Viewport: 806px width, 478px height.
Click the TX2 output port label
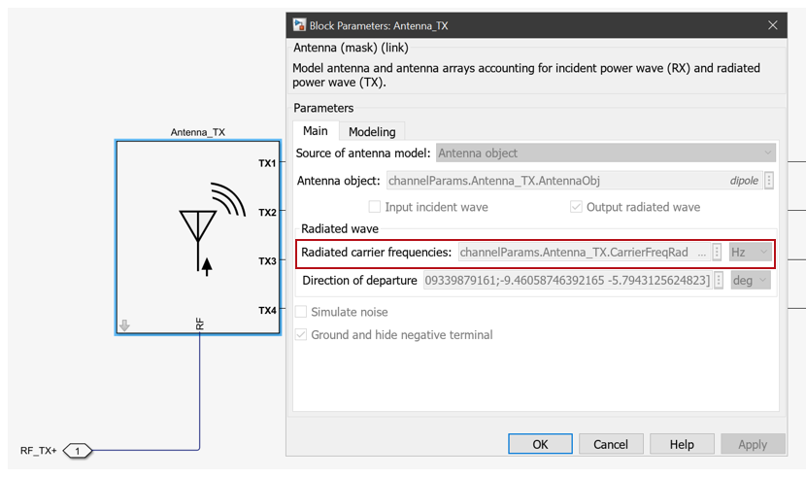tap(267, 212)
